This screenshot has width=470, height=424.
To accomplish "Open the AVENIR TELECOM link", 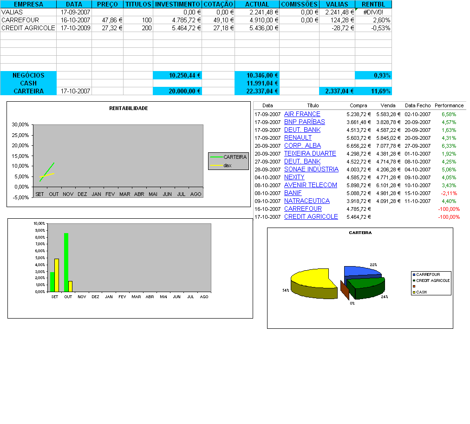I will coord(311,185).
